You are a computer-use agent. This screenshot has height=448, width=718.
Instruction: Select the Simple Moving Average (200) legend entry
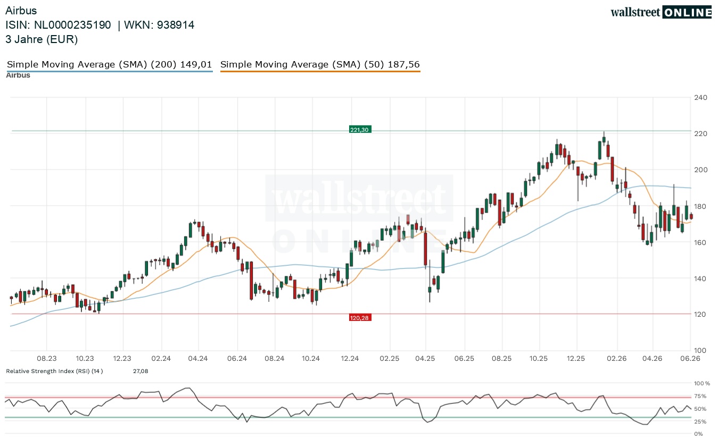click(110, 65)
